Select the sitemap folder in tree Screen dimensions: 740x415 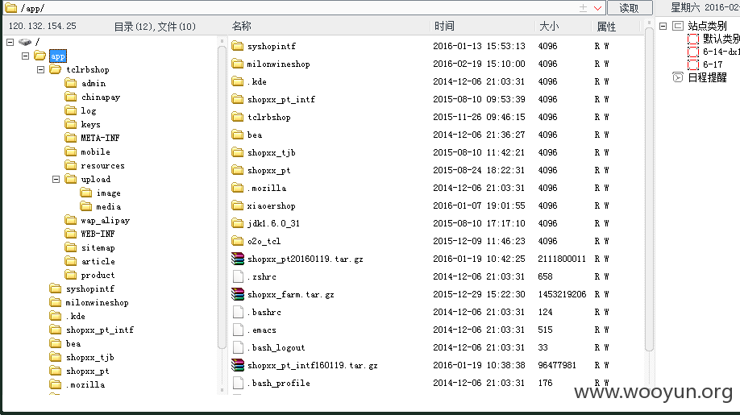(x=98, y=247)
